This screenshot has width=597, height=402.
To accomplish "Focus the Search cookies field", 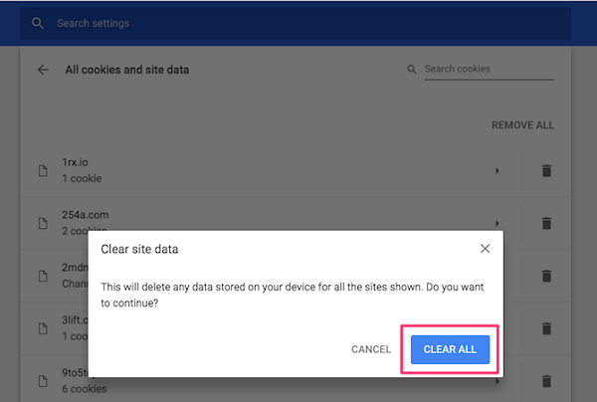I will coord(488,70).
